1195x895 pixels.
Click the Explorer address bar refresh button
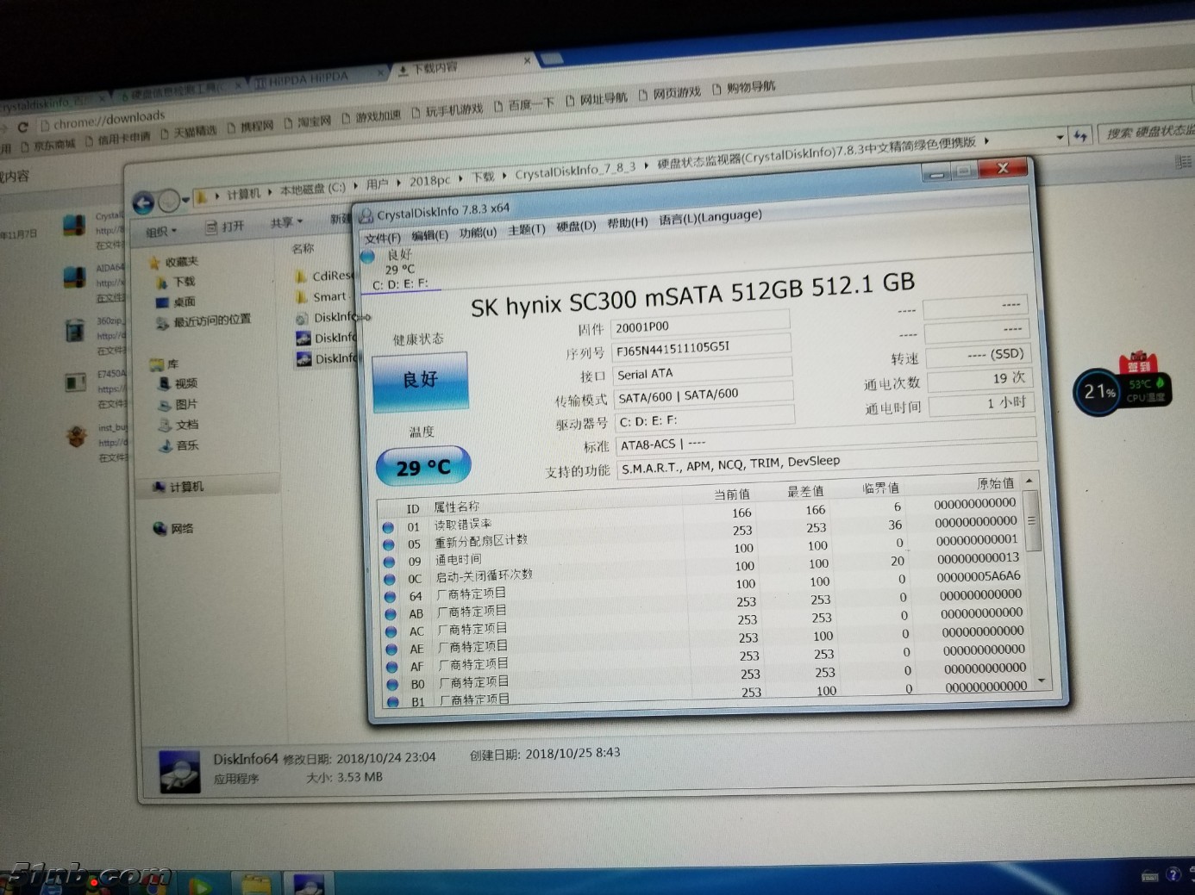click(x=1080, y=135)
